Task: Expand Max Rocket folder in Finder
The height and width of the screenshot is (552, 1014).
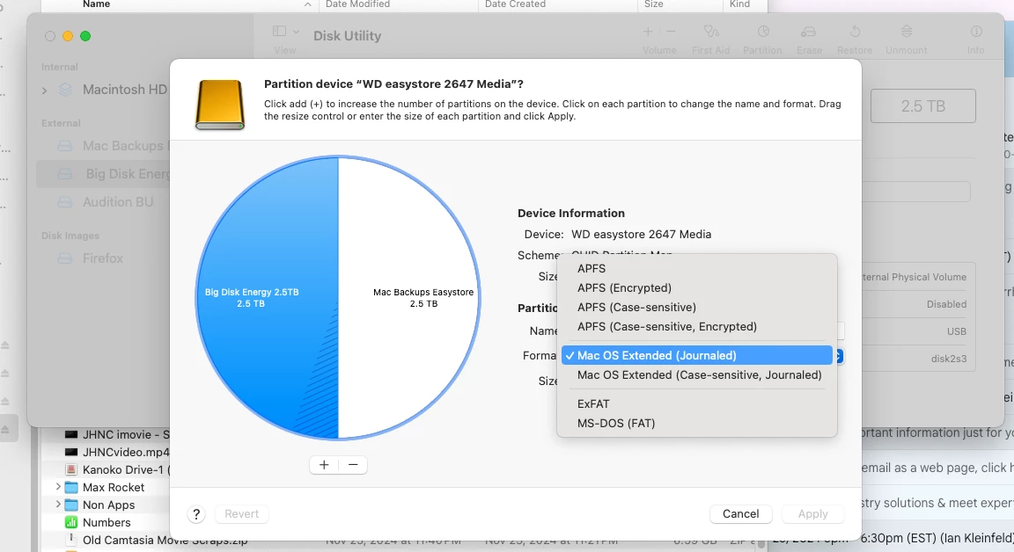Action: pos(58,487)
